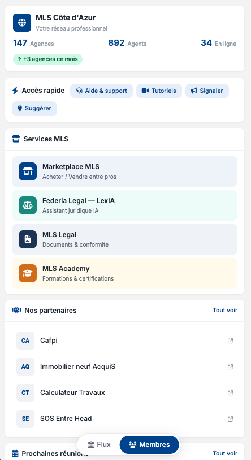Select Immobilier neuf AcquiS partner name
Screen dimensions: 251x460
78,366
